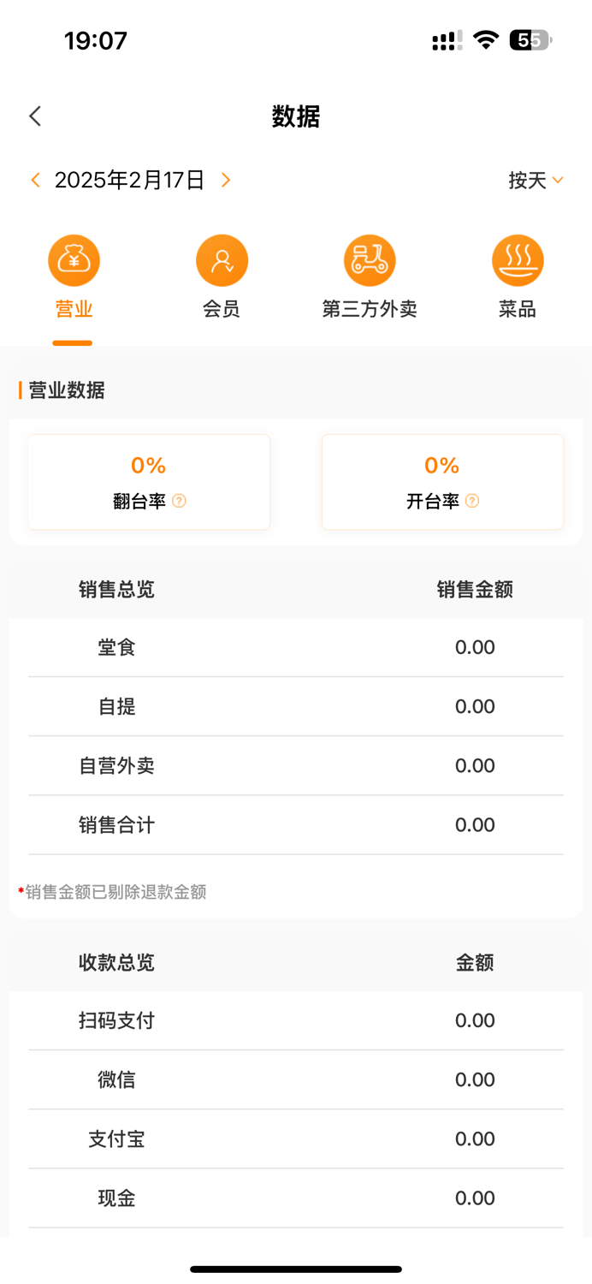Select the 2025年2月17日 date label
This screenshot has height=1284, width=592.
tap(130, 180)
